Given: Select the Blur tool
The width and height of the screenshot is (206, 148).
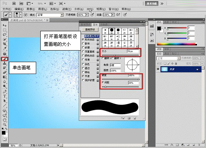Looking at the screenshot, I should (x=4, y=81).
